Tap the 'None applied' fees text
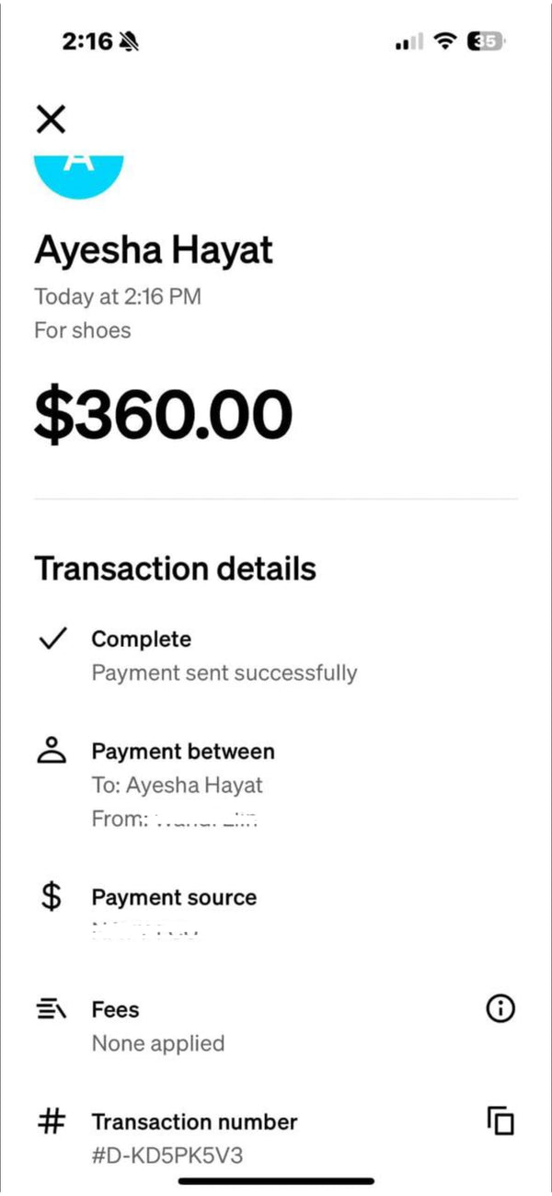 (158, 1043)
